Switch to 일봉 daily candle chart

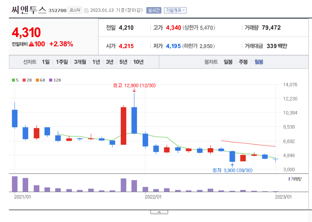click(228, 62)
